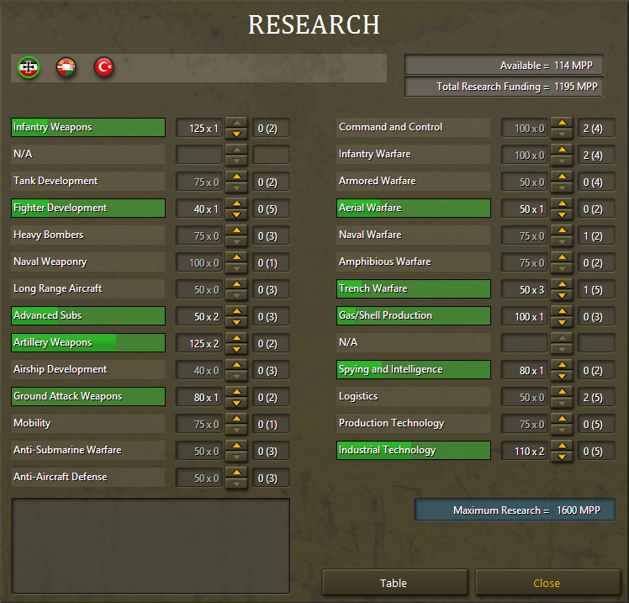
Task: Click the Total Research Funding field
Action: pyautogui.click(x=504, y=87)
